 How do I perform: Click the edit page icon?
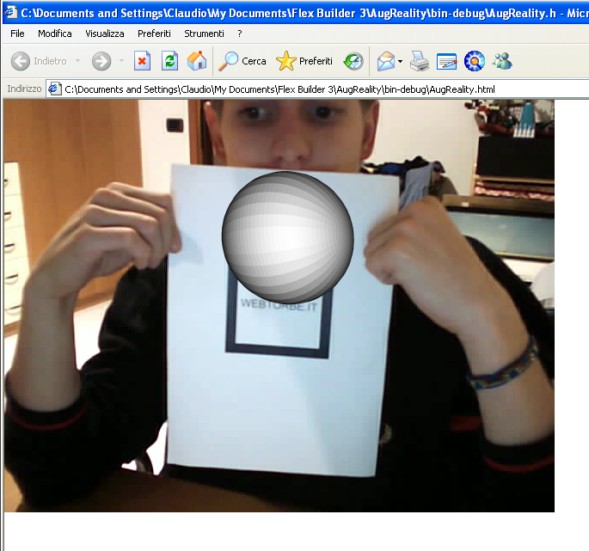[446, 61]
